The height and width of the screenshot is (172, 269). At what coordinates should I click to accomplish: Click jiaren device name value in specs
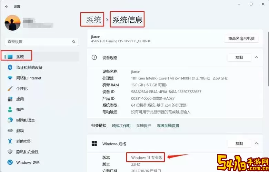[136, 72]
